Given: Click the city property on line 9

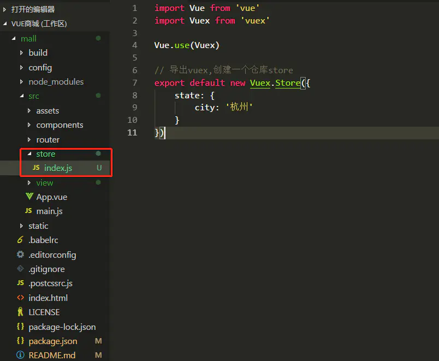Looking at the screenshot, I should pyautogui.click(x=205, y=108).
